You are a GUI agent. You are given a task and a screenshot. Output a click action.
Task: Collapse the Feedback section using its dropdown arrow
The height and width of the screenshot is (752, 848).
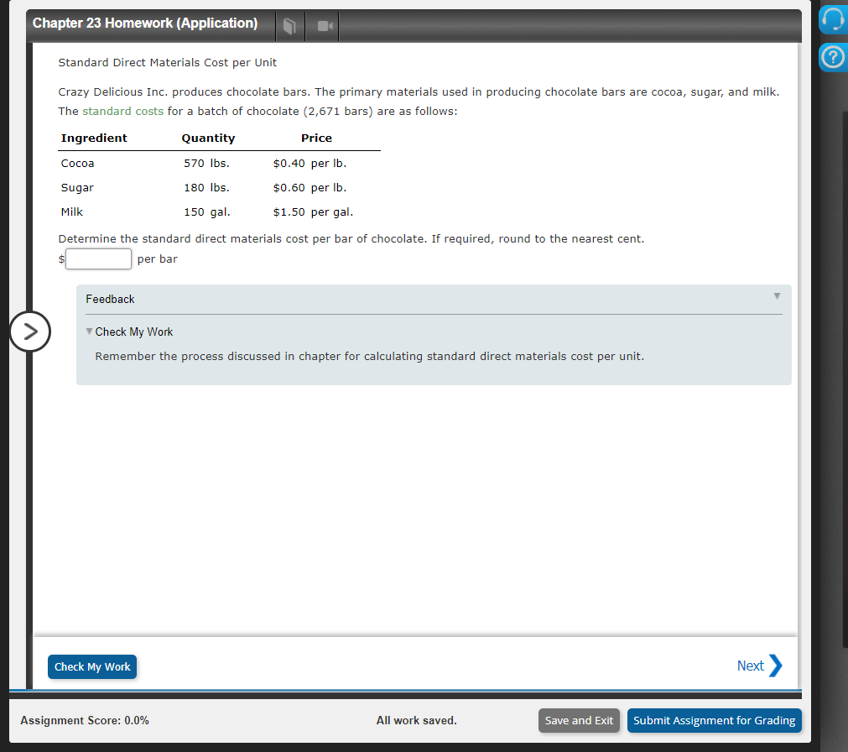coord(777,295)
